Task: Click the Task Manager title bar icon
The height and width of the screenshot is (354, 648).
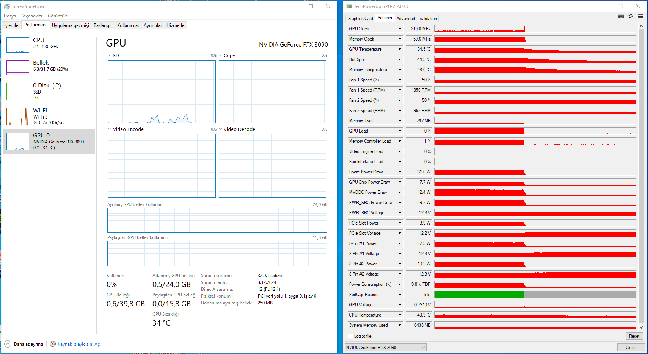Action: [x=7, y=6]
